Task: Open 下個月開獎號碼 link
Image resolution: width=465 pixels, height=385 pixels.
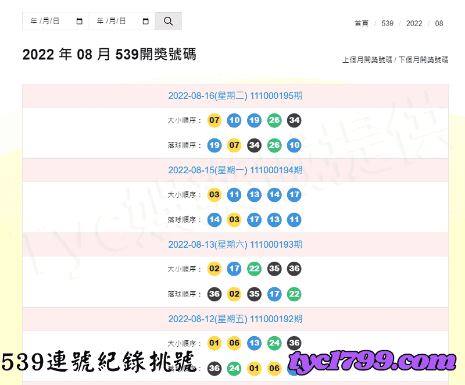Action: coord(423,60)
